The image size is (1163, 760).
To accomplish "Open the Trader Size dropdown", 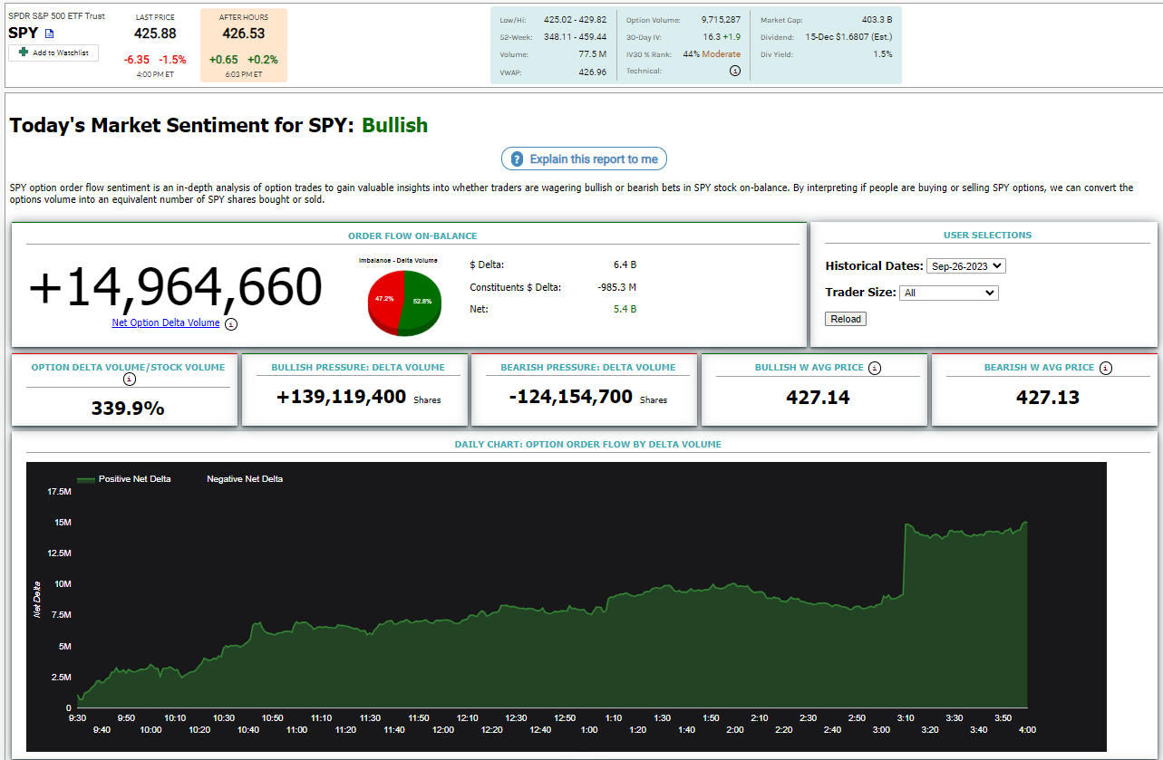I will (x=948, y=293).
